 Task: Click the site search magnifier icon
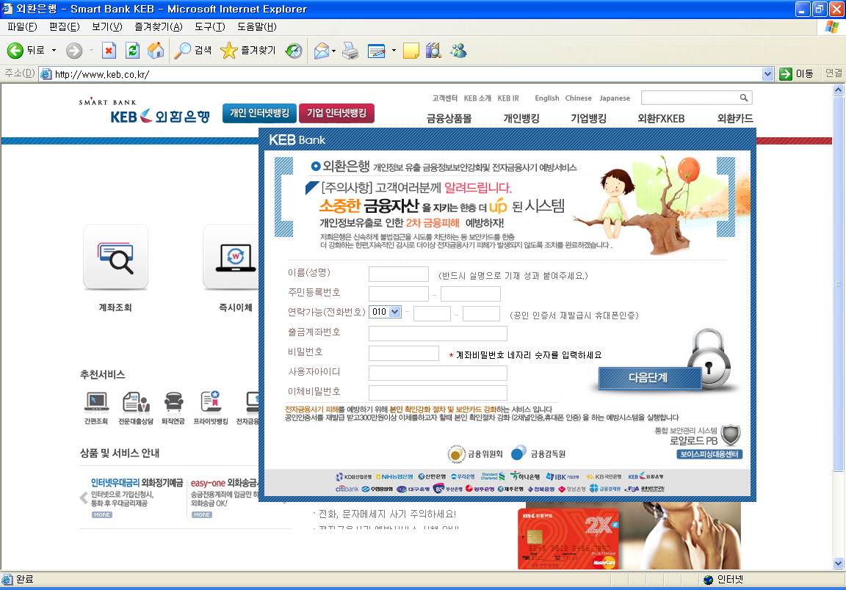743,98
